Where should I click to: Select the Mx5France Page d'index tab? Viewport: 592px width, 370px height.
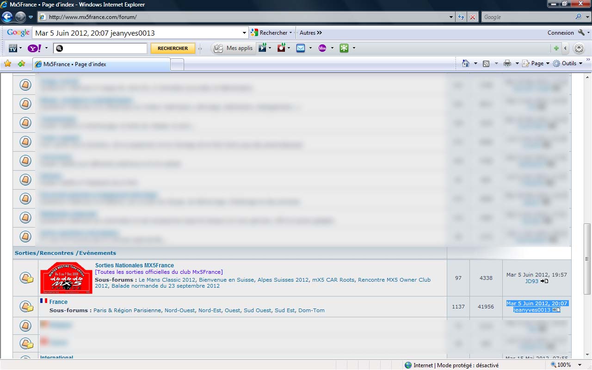(x=101, y=64)
